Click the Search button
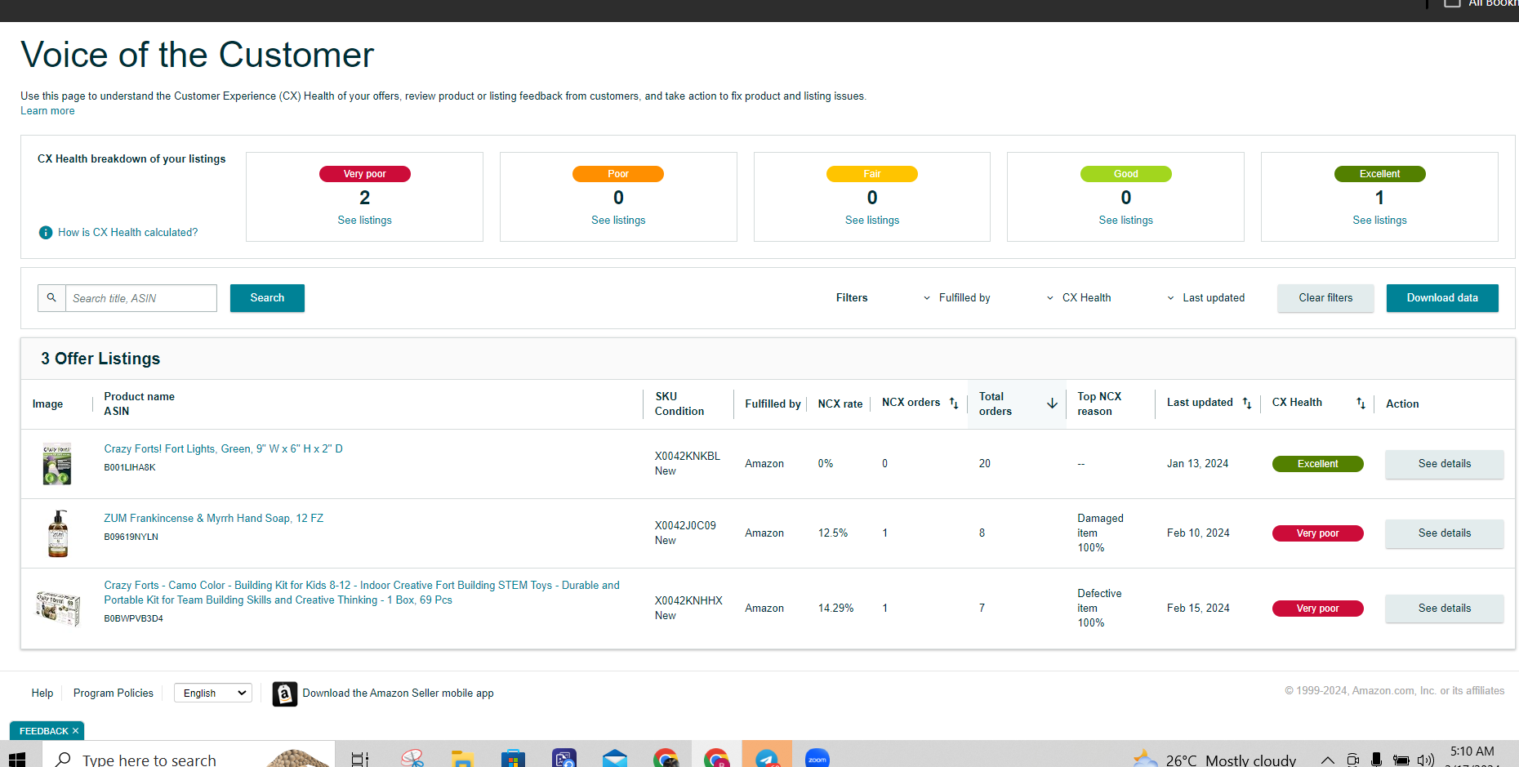Screen dimensions: 1519x767 click(x=267, y=298)
